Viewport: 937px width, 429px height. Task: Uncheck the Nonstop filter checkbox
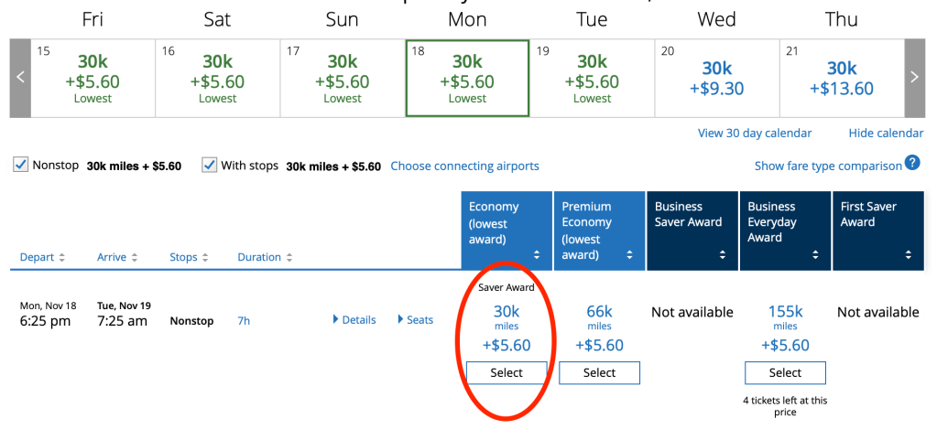(21, 166)
